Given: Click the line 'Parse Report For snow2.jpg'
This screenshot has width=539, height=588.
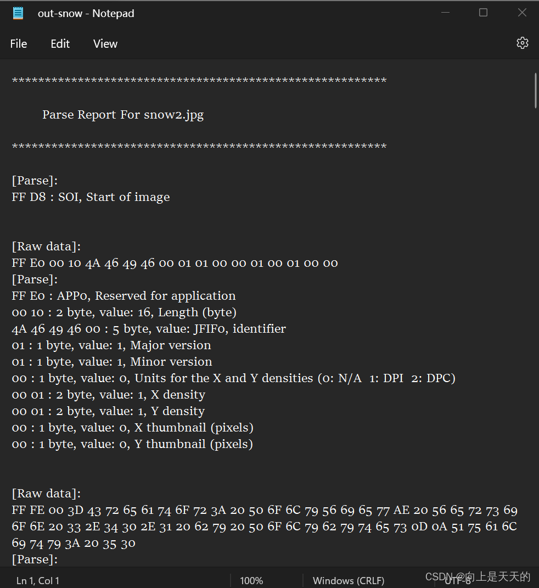Looking at the screenshot, I should click(123, 115).
